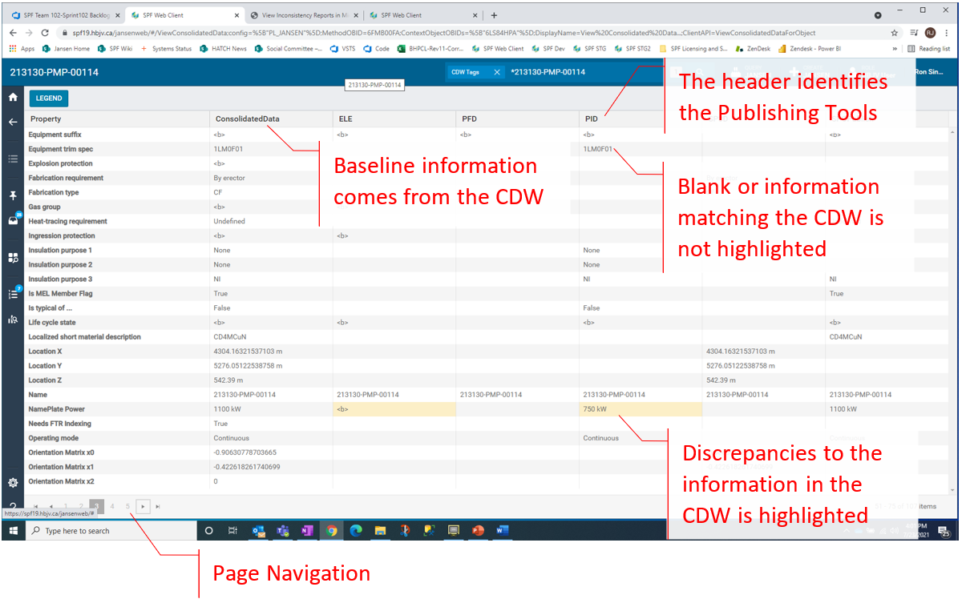Open Outlook from the Windows taskbar

[259, 530]
